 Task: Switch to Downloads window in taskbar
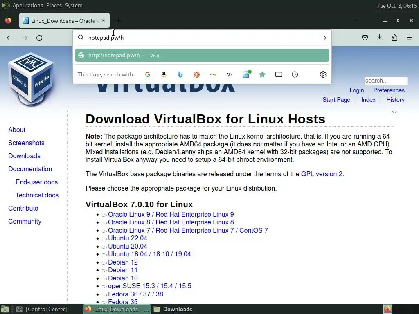click(173, 309)
